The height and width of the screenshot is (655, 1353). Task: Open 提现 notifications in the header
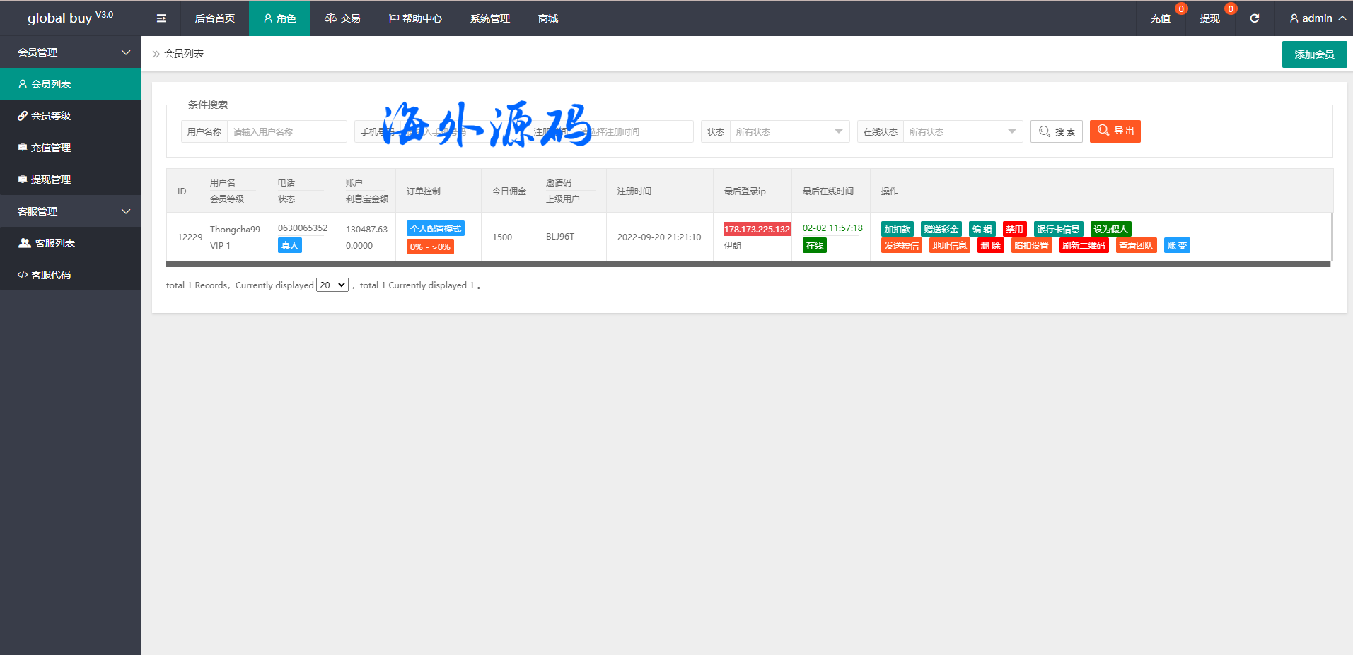point(1209,18)
